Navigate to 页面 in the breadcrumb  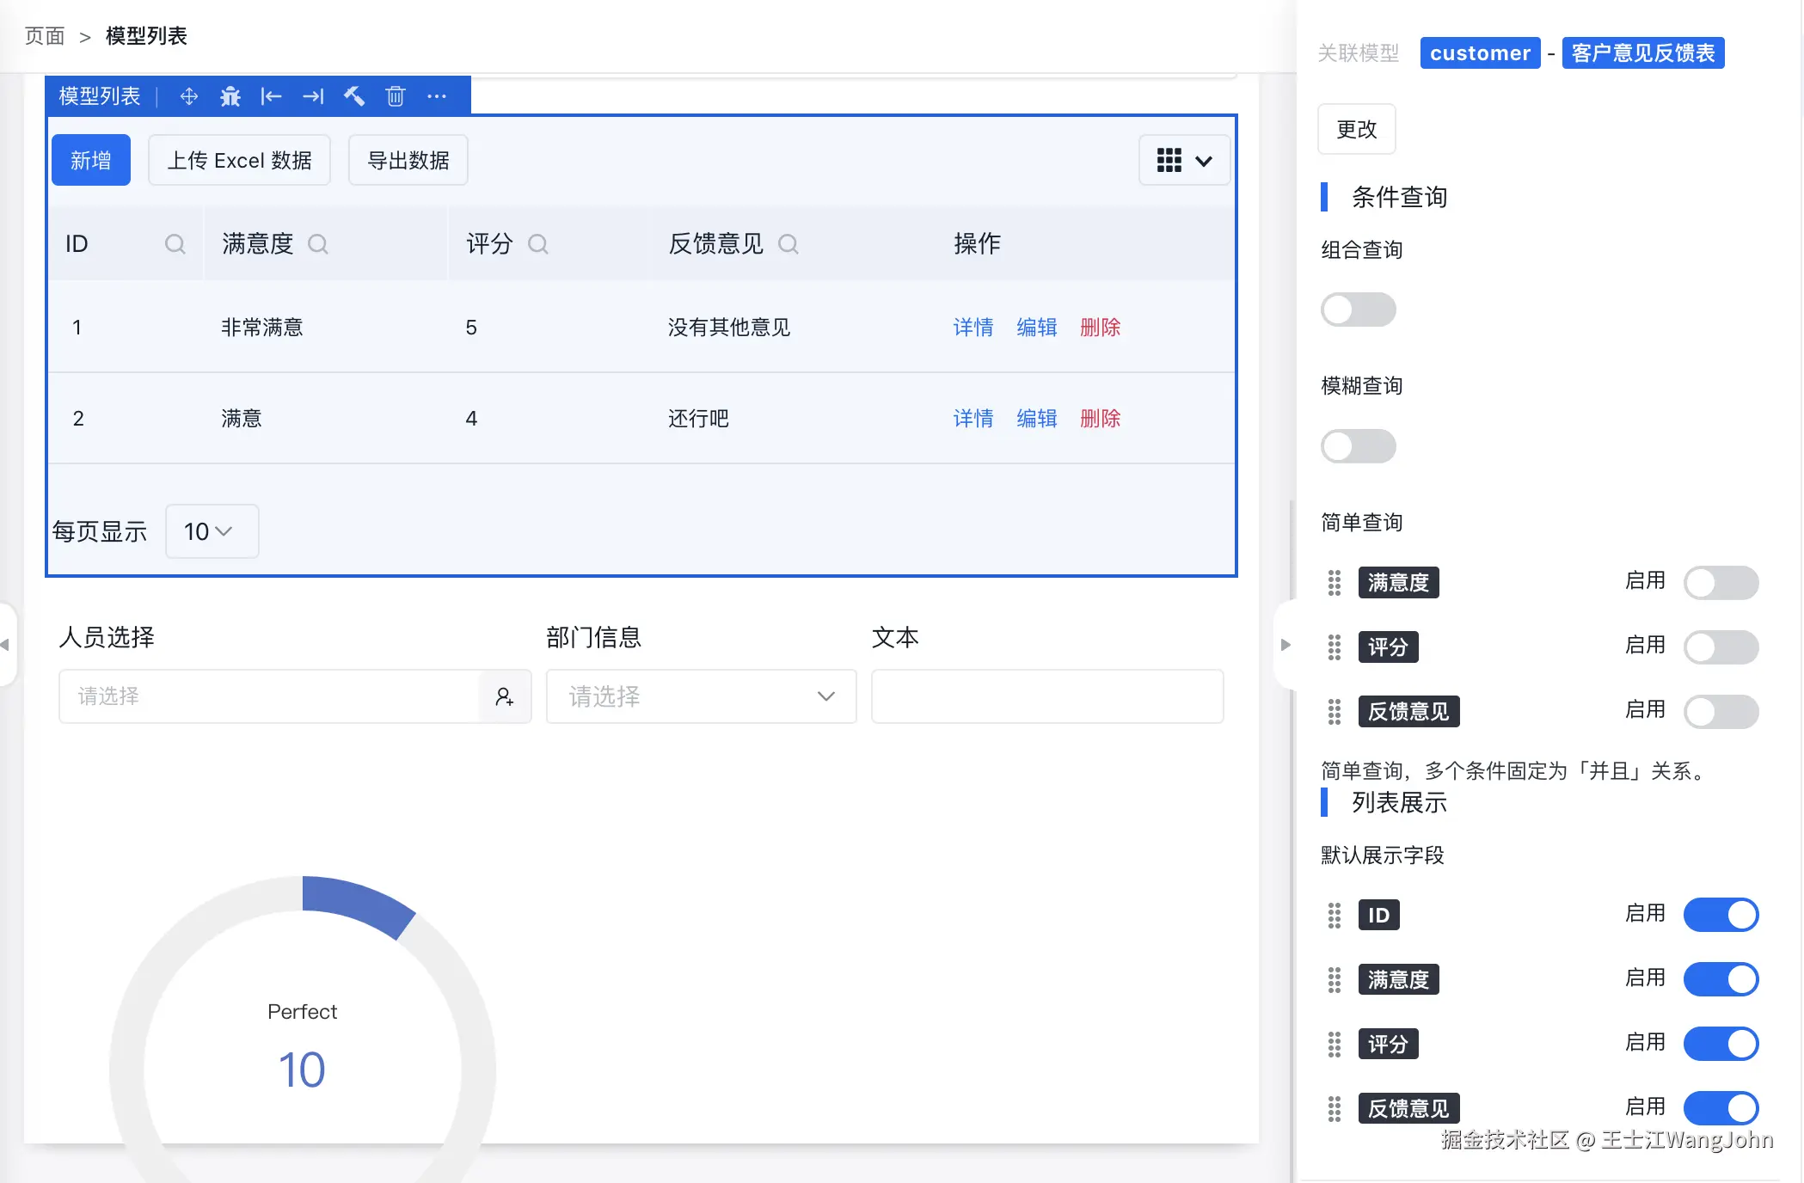pyautogui.click(x=45, y=36)
